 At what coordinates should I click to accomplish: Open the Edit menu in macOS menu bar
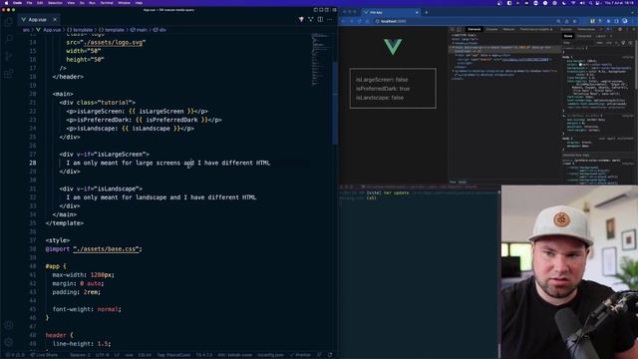click(x=40, y=2)
